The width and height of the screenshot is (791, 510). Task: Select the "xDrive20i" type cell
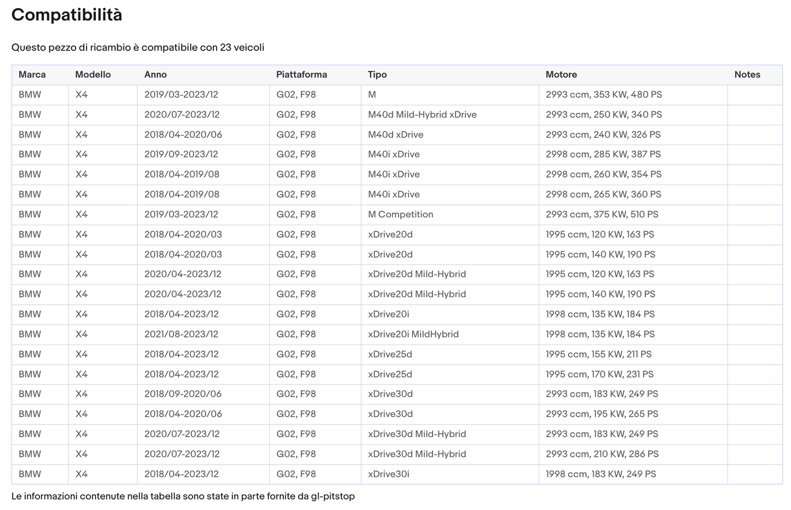[389, 314]
